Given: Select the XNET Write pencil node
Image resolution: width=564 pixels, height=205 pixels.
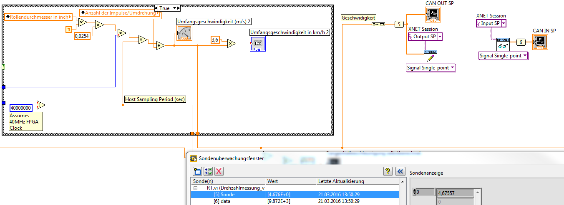Looking at the screenshot, I should pyautogui.click(x=430, y=56).
